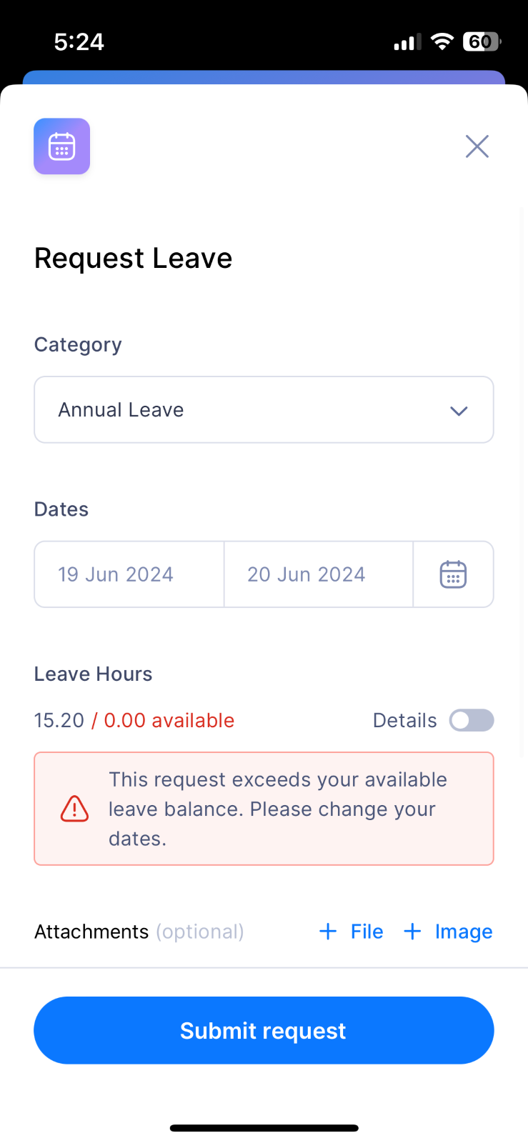
Task: Tap the plus icon next to Image
Action: pos(412,932)
